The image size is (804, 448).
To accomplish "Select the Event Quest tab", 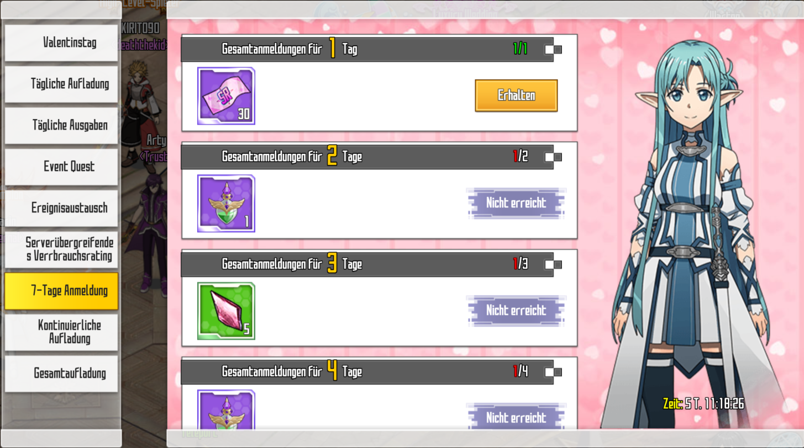I will pos(61,167).
